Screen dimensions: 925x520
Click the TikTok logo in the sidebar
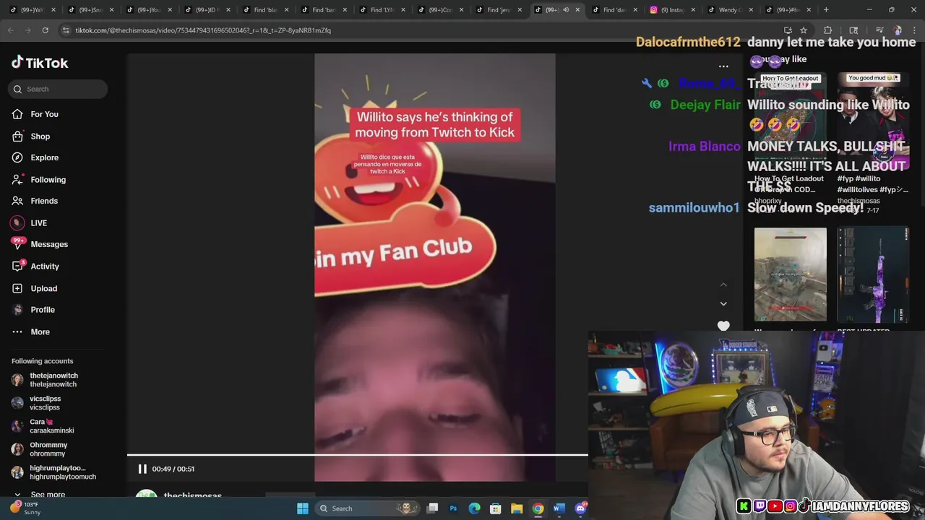coord(40,63)
